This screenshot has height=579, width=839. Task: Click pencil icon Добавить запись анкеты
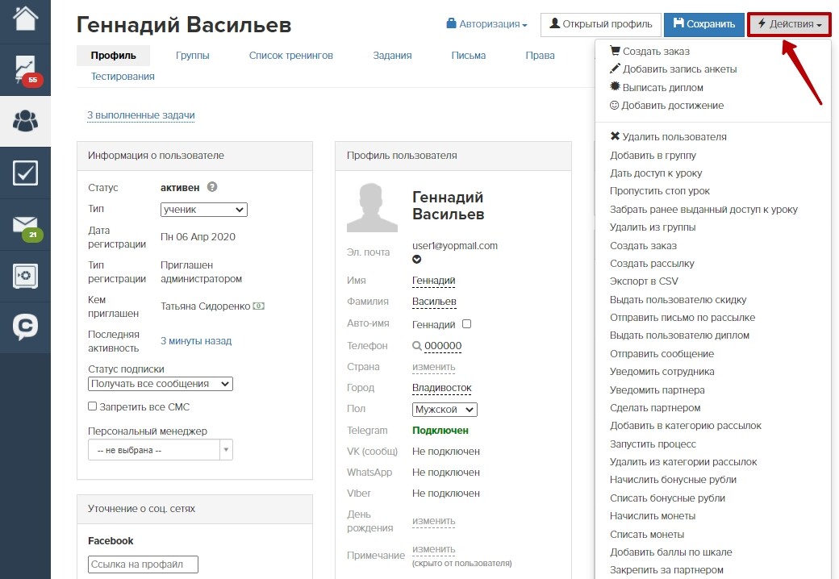click(x=615, y=69)
